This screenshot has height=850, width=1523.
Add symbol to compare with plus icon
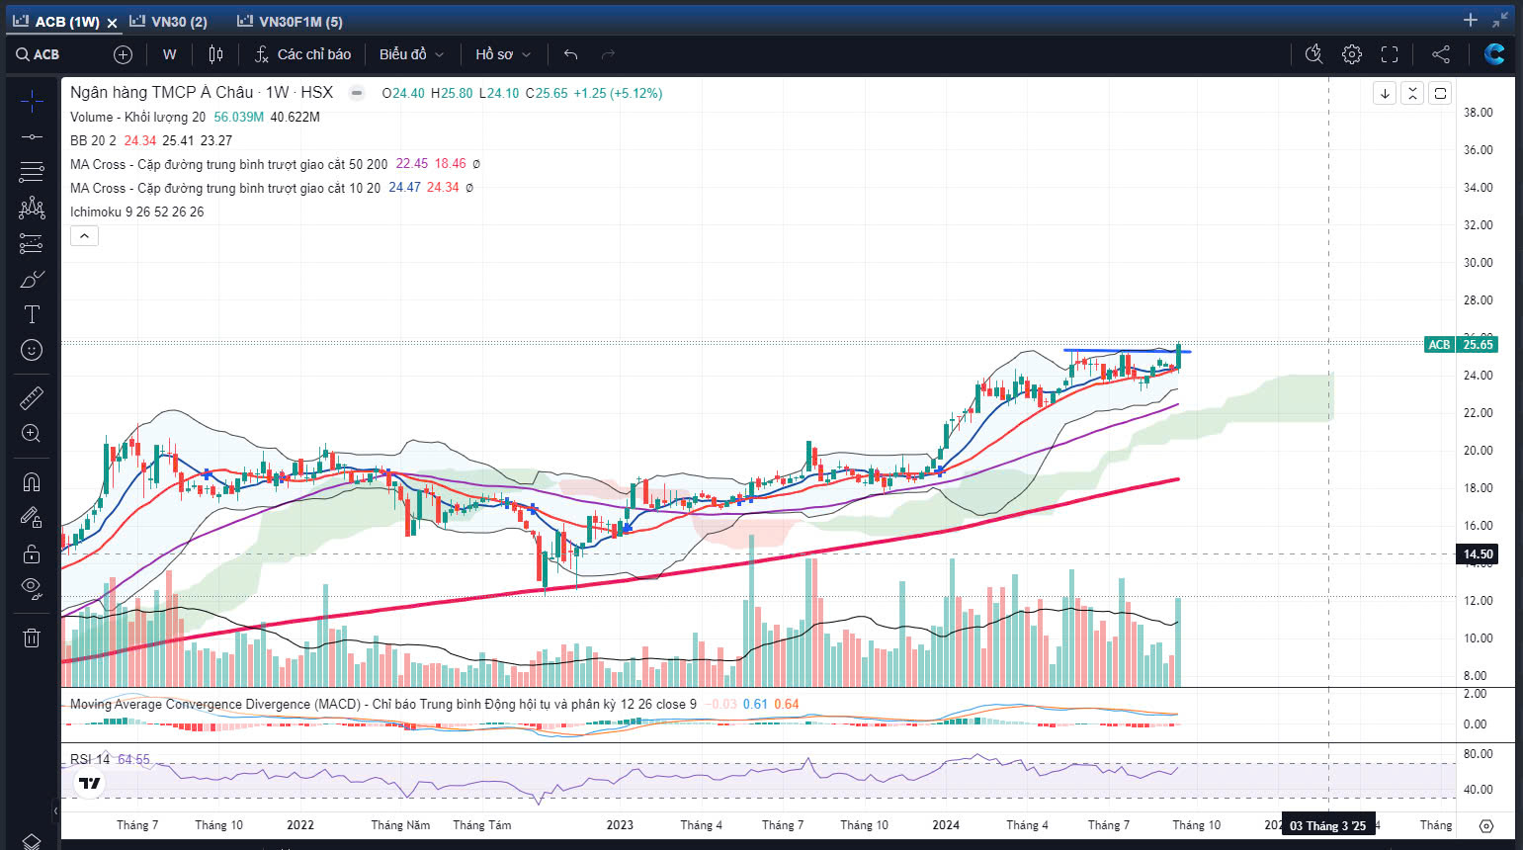[x=123, y=54]
